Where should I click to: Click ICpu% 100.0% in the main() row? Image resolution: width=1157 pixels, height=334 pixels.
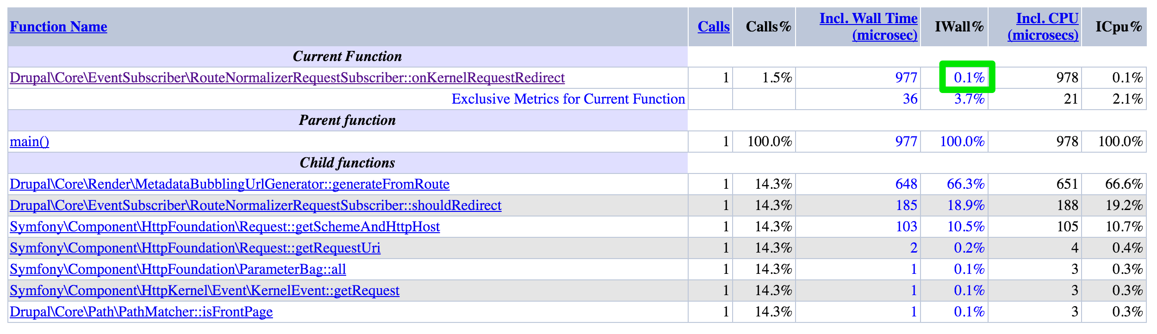[x=1120, y=142]
